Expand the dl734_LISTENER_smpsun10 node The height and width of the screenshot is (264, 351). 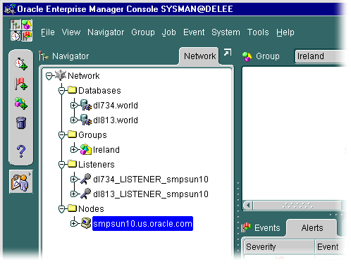(x=74, y=180)
